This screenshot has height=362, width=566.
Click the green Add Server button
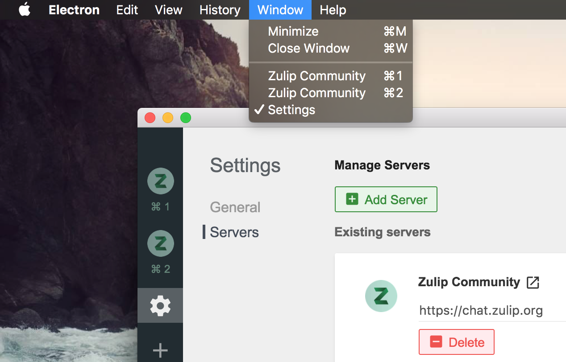click(386, 199)
